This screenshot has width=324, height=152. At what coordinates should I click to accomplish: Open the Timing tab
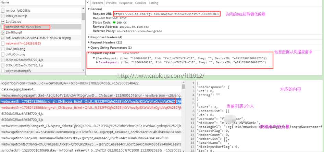pos(153,3)
